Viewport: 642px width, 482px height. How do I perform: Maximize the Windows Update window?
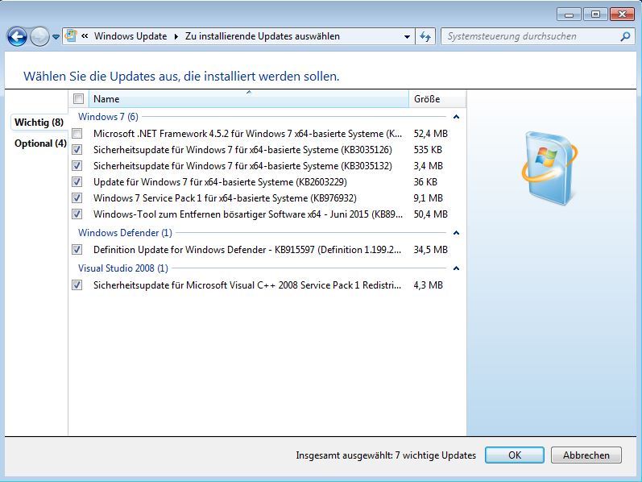pos(596,15)
